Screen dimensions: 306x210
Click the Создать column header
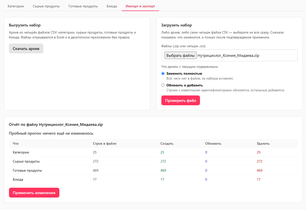click(167, 143)
